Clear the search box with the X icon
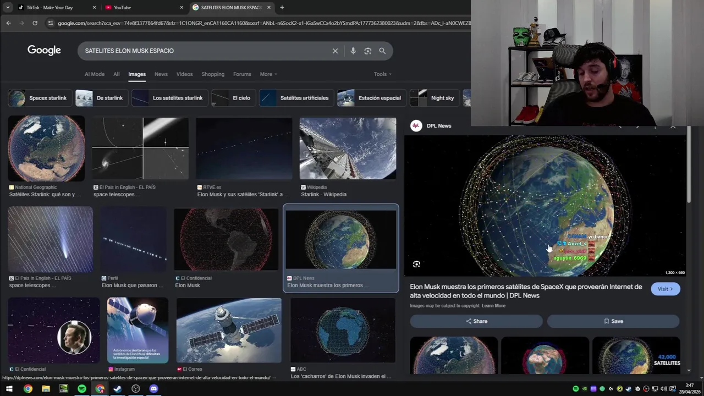The image size is (704, 396). (x=335, y=51)
